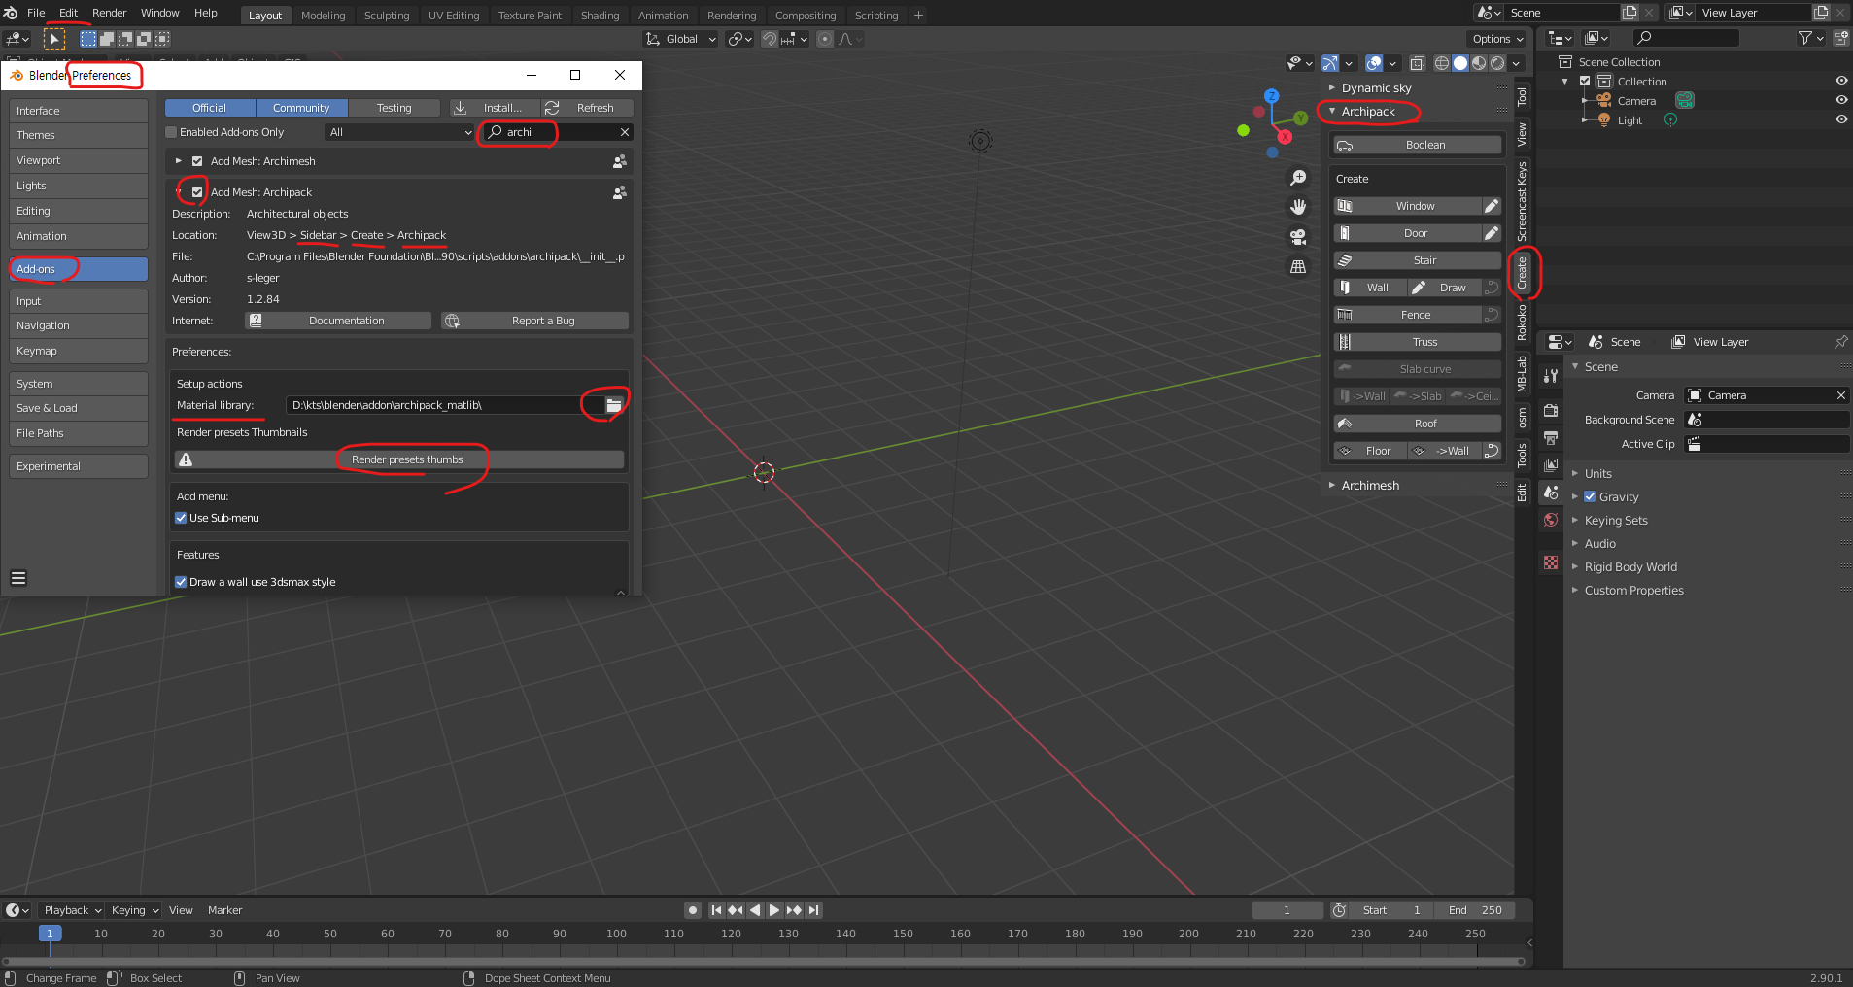This screenshot has height=987, width=1853.
Task: Click the pencil icon next to Window
Action: click(x=1492, y=206)
